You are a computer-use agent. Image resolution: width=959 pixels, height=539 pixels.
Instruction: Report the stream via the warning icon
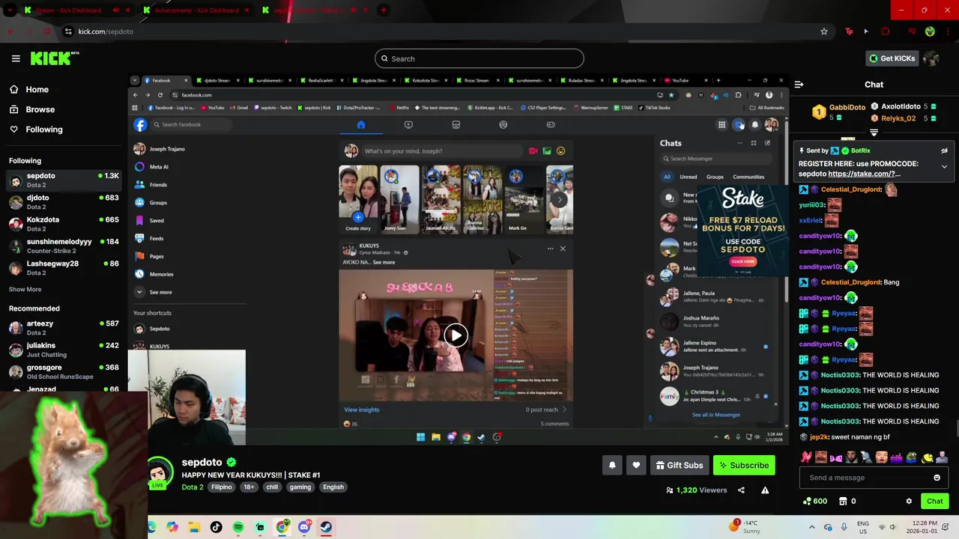765,490
